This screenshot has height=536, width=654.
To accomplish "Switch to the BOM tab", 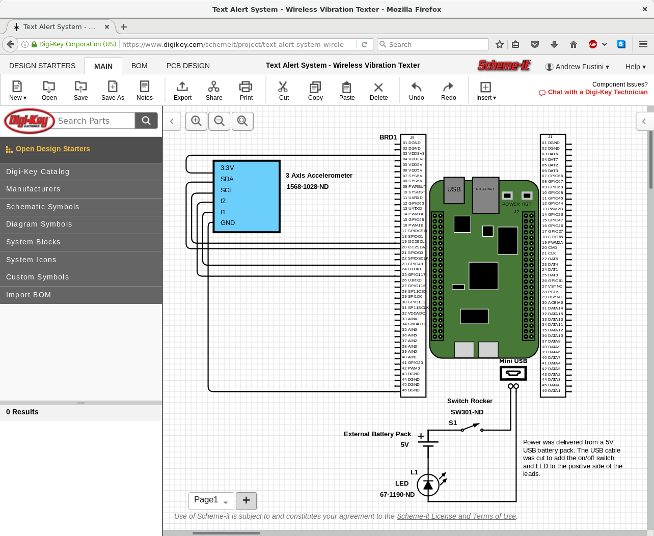I will click(x=139, y=66).
